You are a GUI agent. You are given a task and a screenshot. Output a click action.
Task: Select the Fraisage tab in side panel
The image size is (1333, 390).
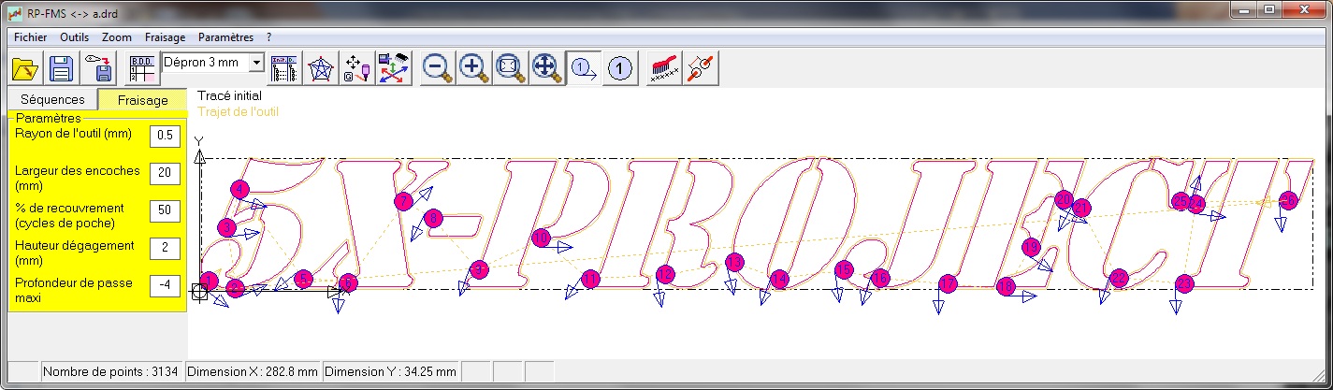click(143, 100)
